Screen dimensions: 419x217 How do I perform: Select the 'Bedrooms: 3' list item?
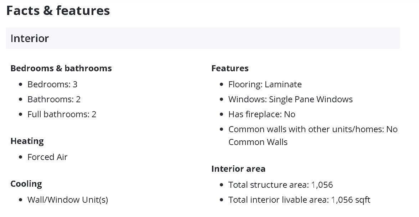[x=52, y=84]
